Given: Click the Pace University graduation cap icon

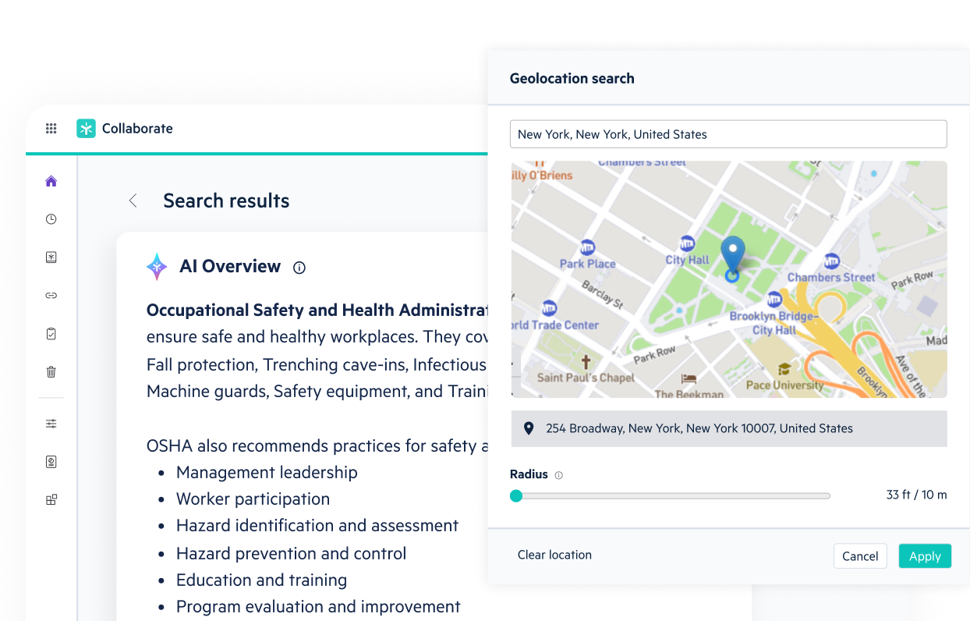Looking at the screenshot, I should coord(784,369).
